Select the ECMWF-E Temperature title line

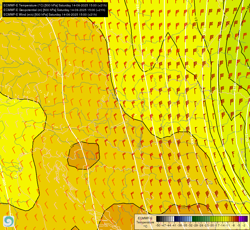click(55, 5)
